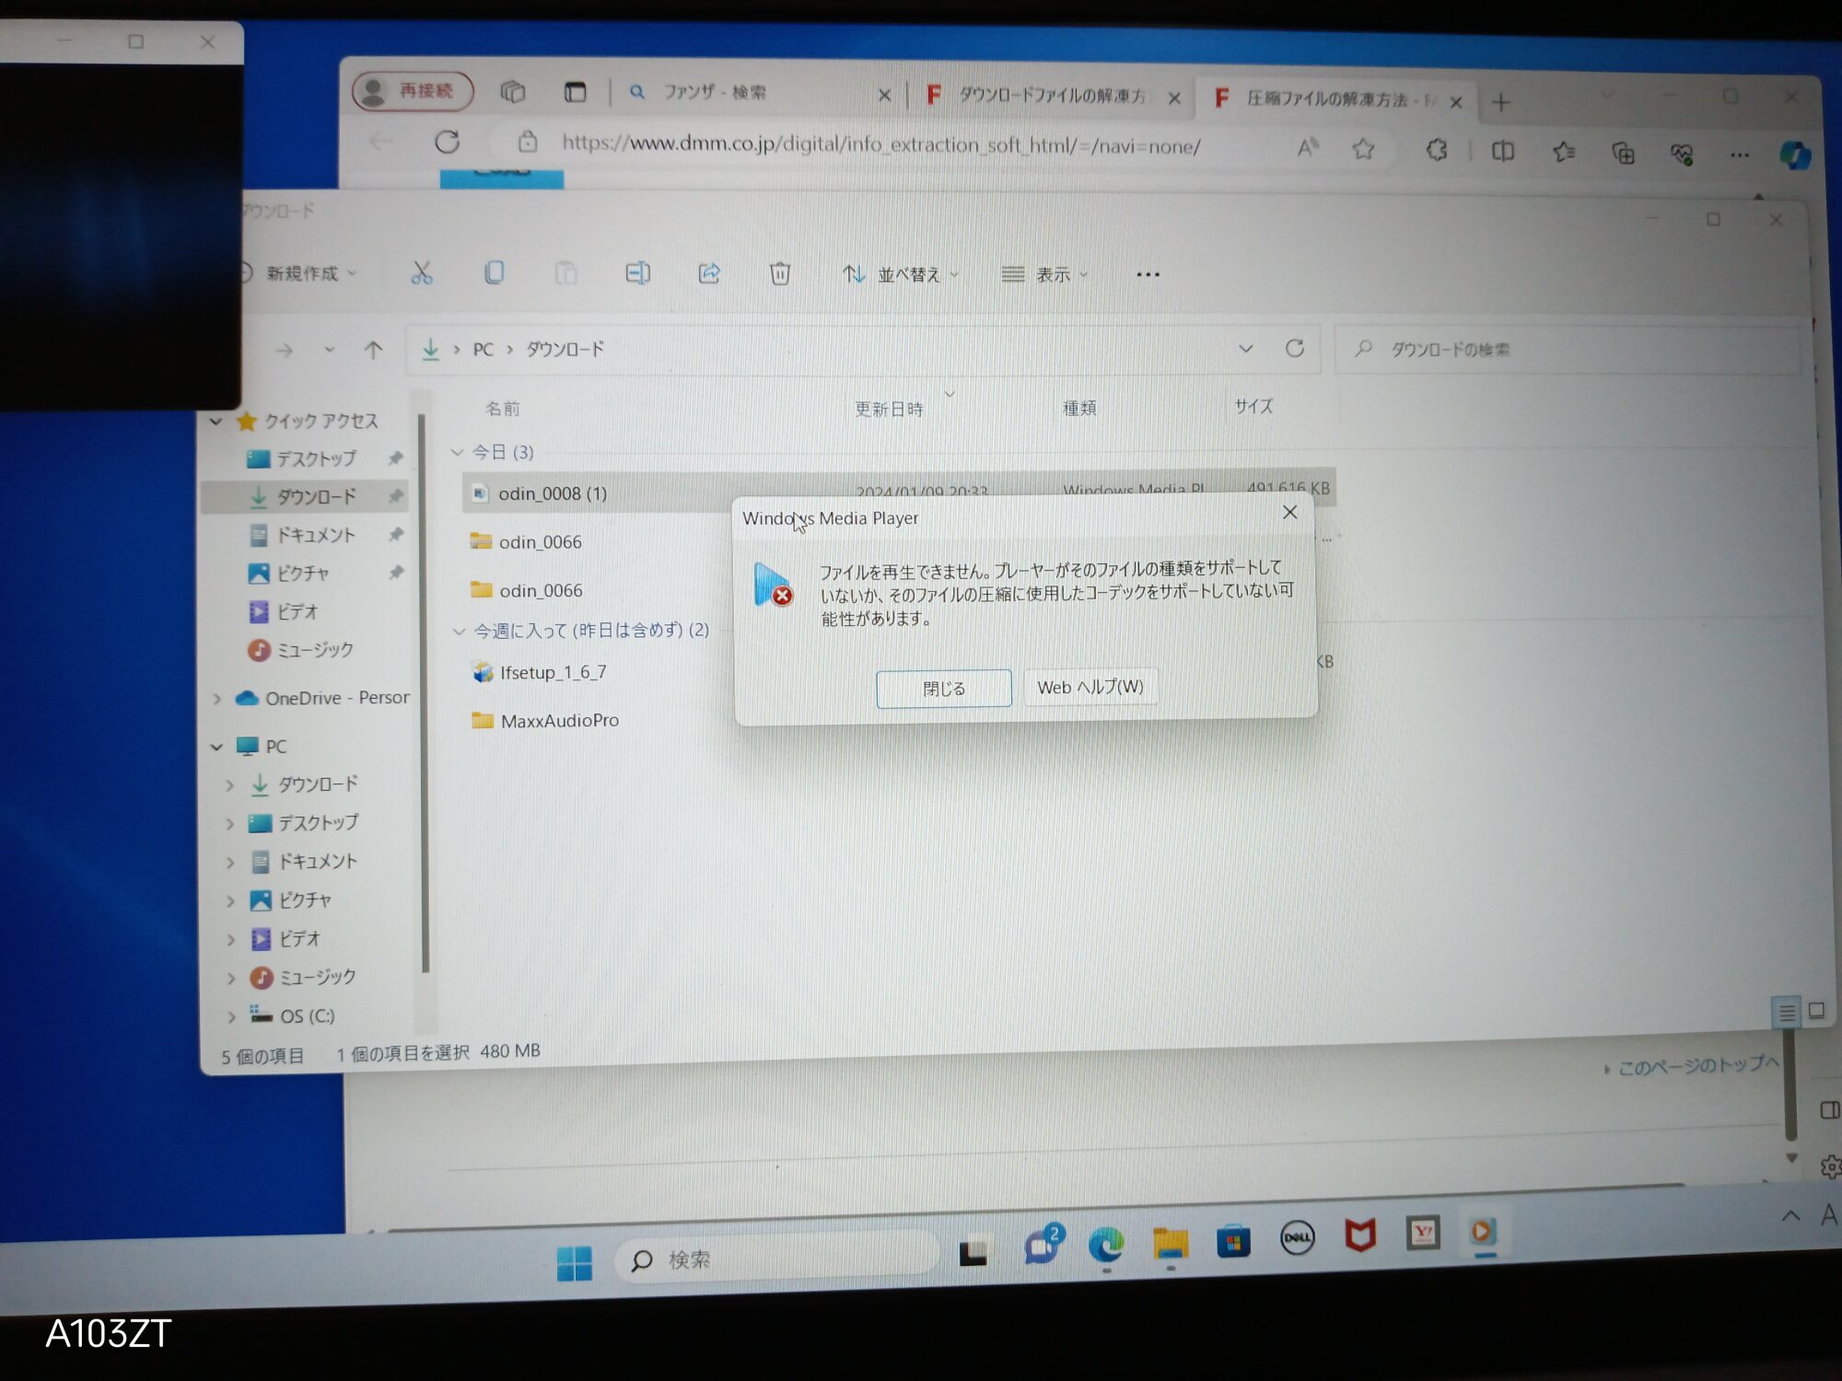Select lfsetup_1_6_7 file

(x=553, y=672)
